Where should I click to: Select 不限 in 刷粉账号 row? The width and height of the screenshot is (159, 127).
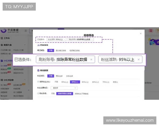53,93
